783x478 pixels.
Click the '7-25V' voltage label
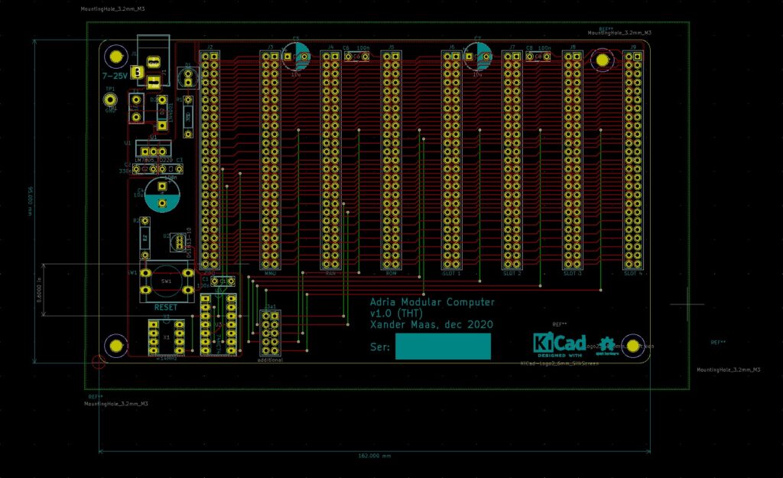click(x=115, y=76)
